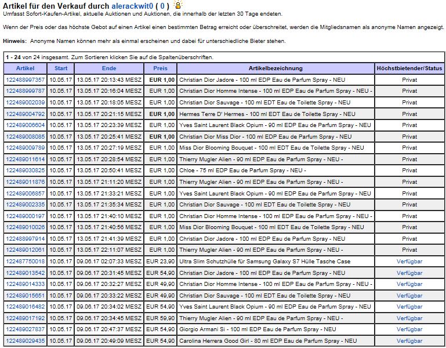Open item number 122489000197
The width and height of the screenshot is (446, 348).
click(26, 216)
